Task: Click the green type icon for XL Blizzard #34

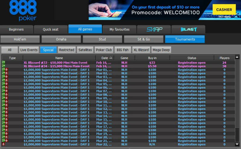Action: coord(4,66)
